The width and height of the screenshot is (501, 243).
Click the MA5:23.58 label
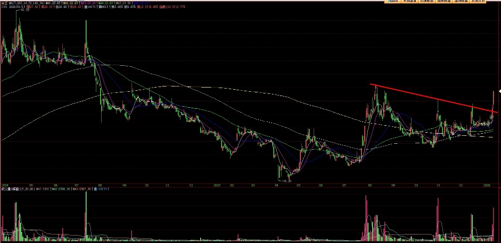[x=124, y=3]
